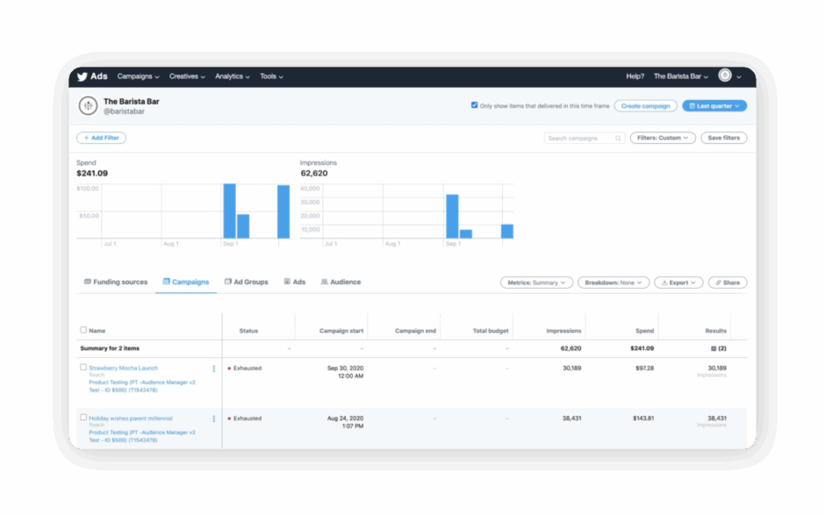
Task: Switch to the Campaigns tab
Action: pos(190,281)
